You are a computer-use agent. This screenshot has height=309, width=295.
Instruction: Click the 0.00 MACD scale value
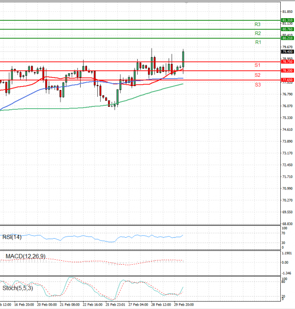pyautogui.click(x=285, y=263)
